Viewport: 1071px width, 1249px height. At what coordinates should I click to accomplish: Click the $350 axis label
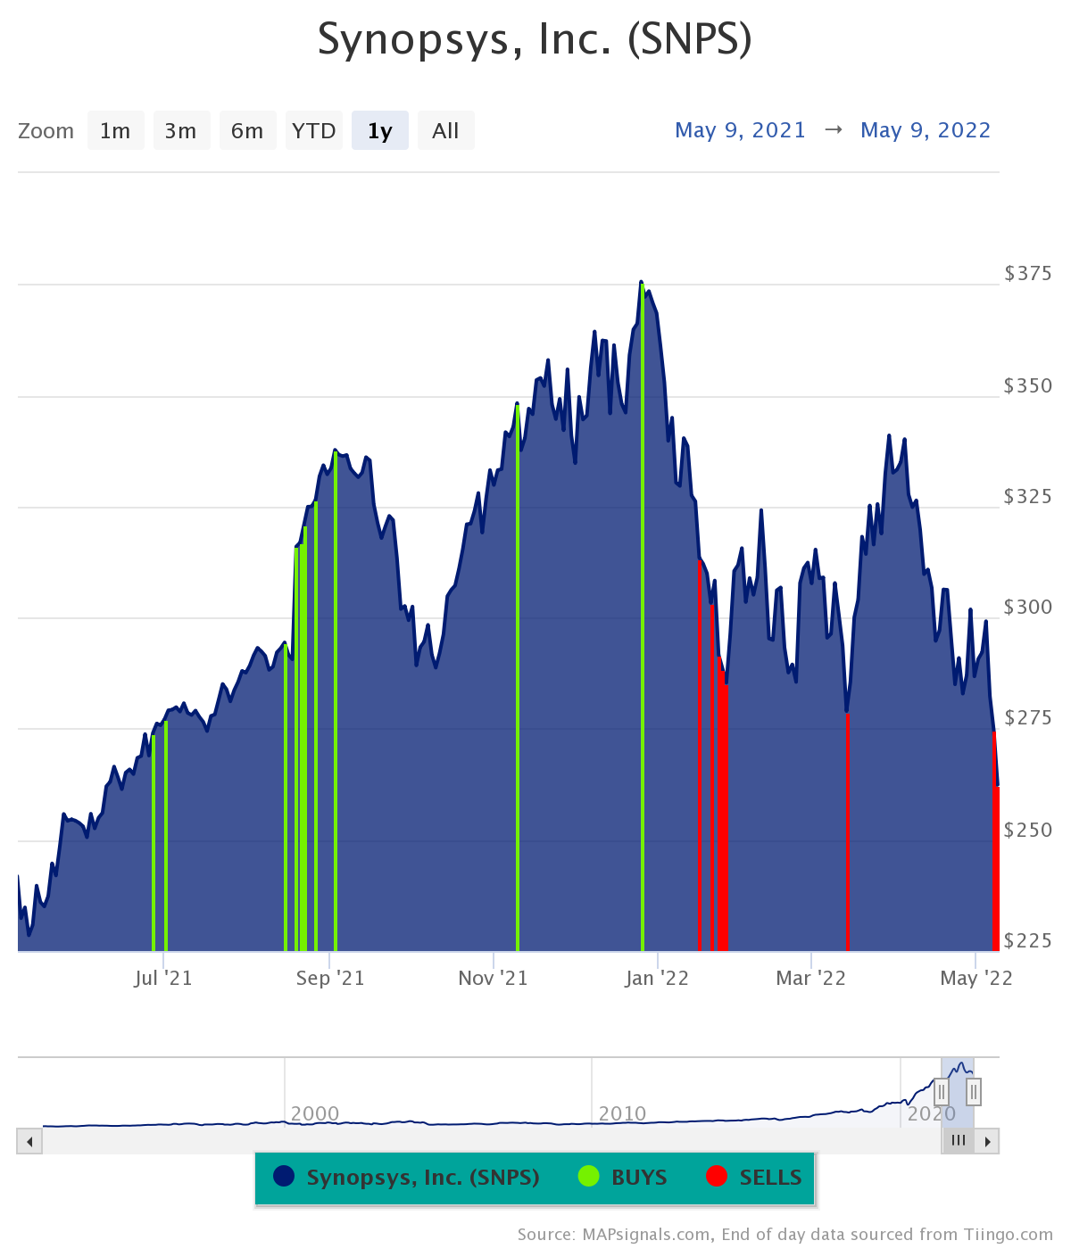coord(1028,385)
